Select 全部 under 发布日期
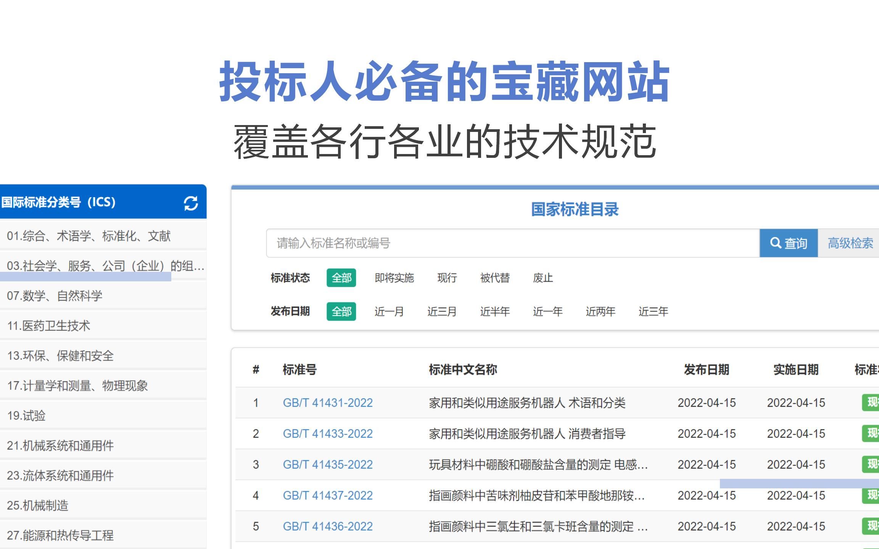 point(341,311)
